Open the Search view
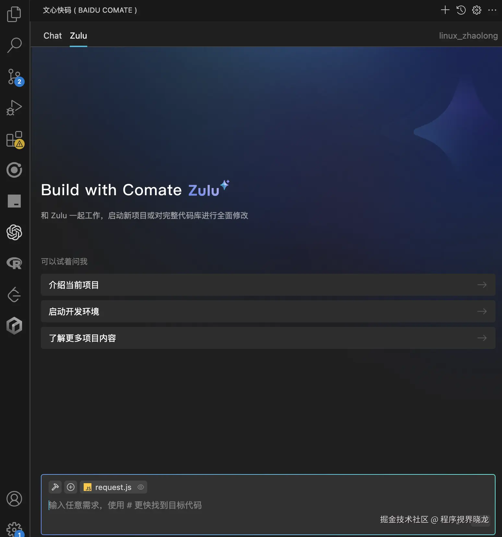 coord(14,45)
